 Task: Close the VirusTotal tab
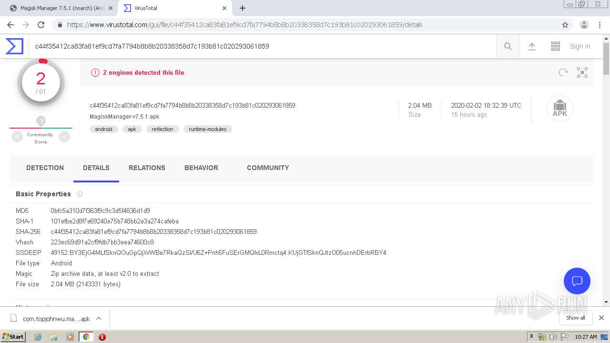pyautogui.click(x=224, y=8)
